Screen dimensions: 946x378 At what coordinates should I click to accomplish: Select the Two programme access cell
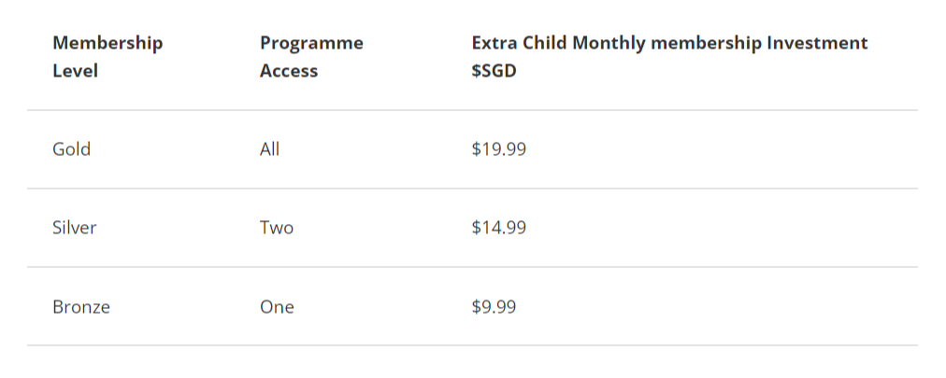(x=277, y=228)
